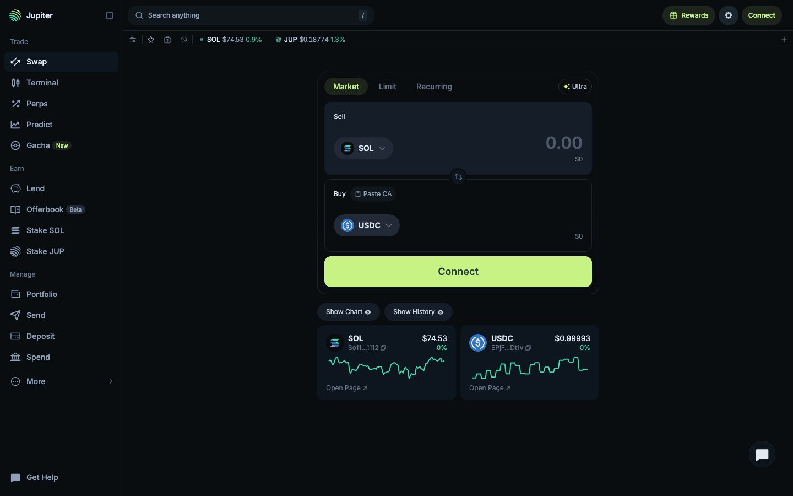Focus the Search anything field
Image resolution: width=793 pixels, height=496 pixels.
[251, 15]
